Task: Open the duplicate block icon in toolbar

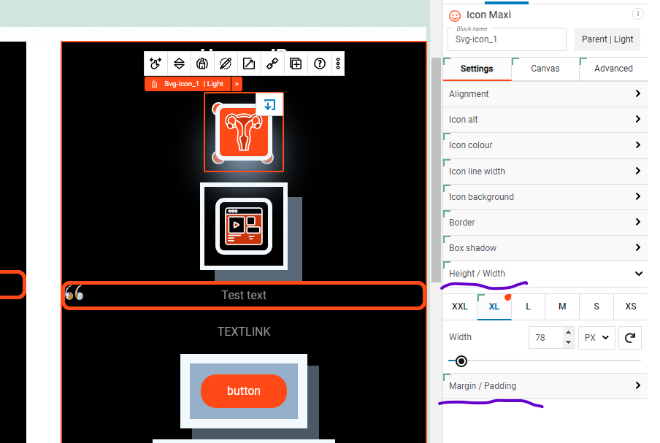Action: [296, 63]
